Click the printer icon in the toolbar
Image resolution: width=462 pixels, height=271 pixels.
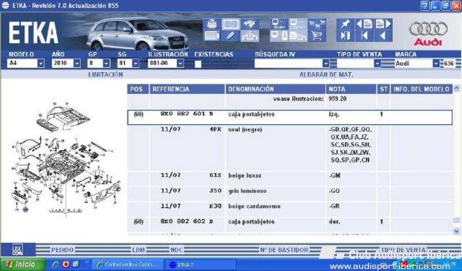[212, 24]
